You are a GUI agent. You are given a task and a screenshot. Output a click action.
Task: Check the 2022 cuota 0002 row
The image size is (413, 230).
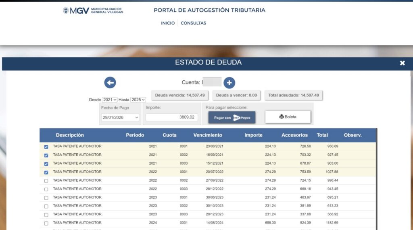click(46, 181)
